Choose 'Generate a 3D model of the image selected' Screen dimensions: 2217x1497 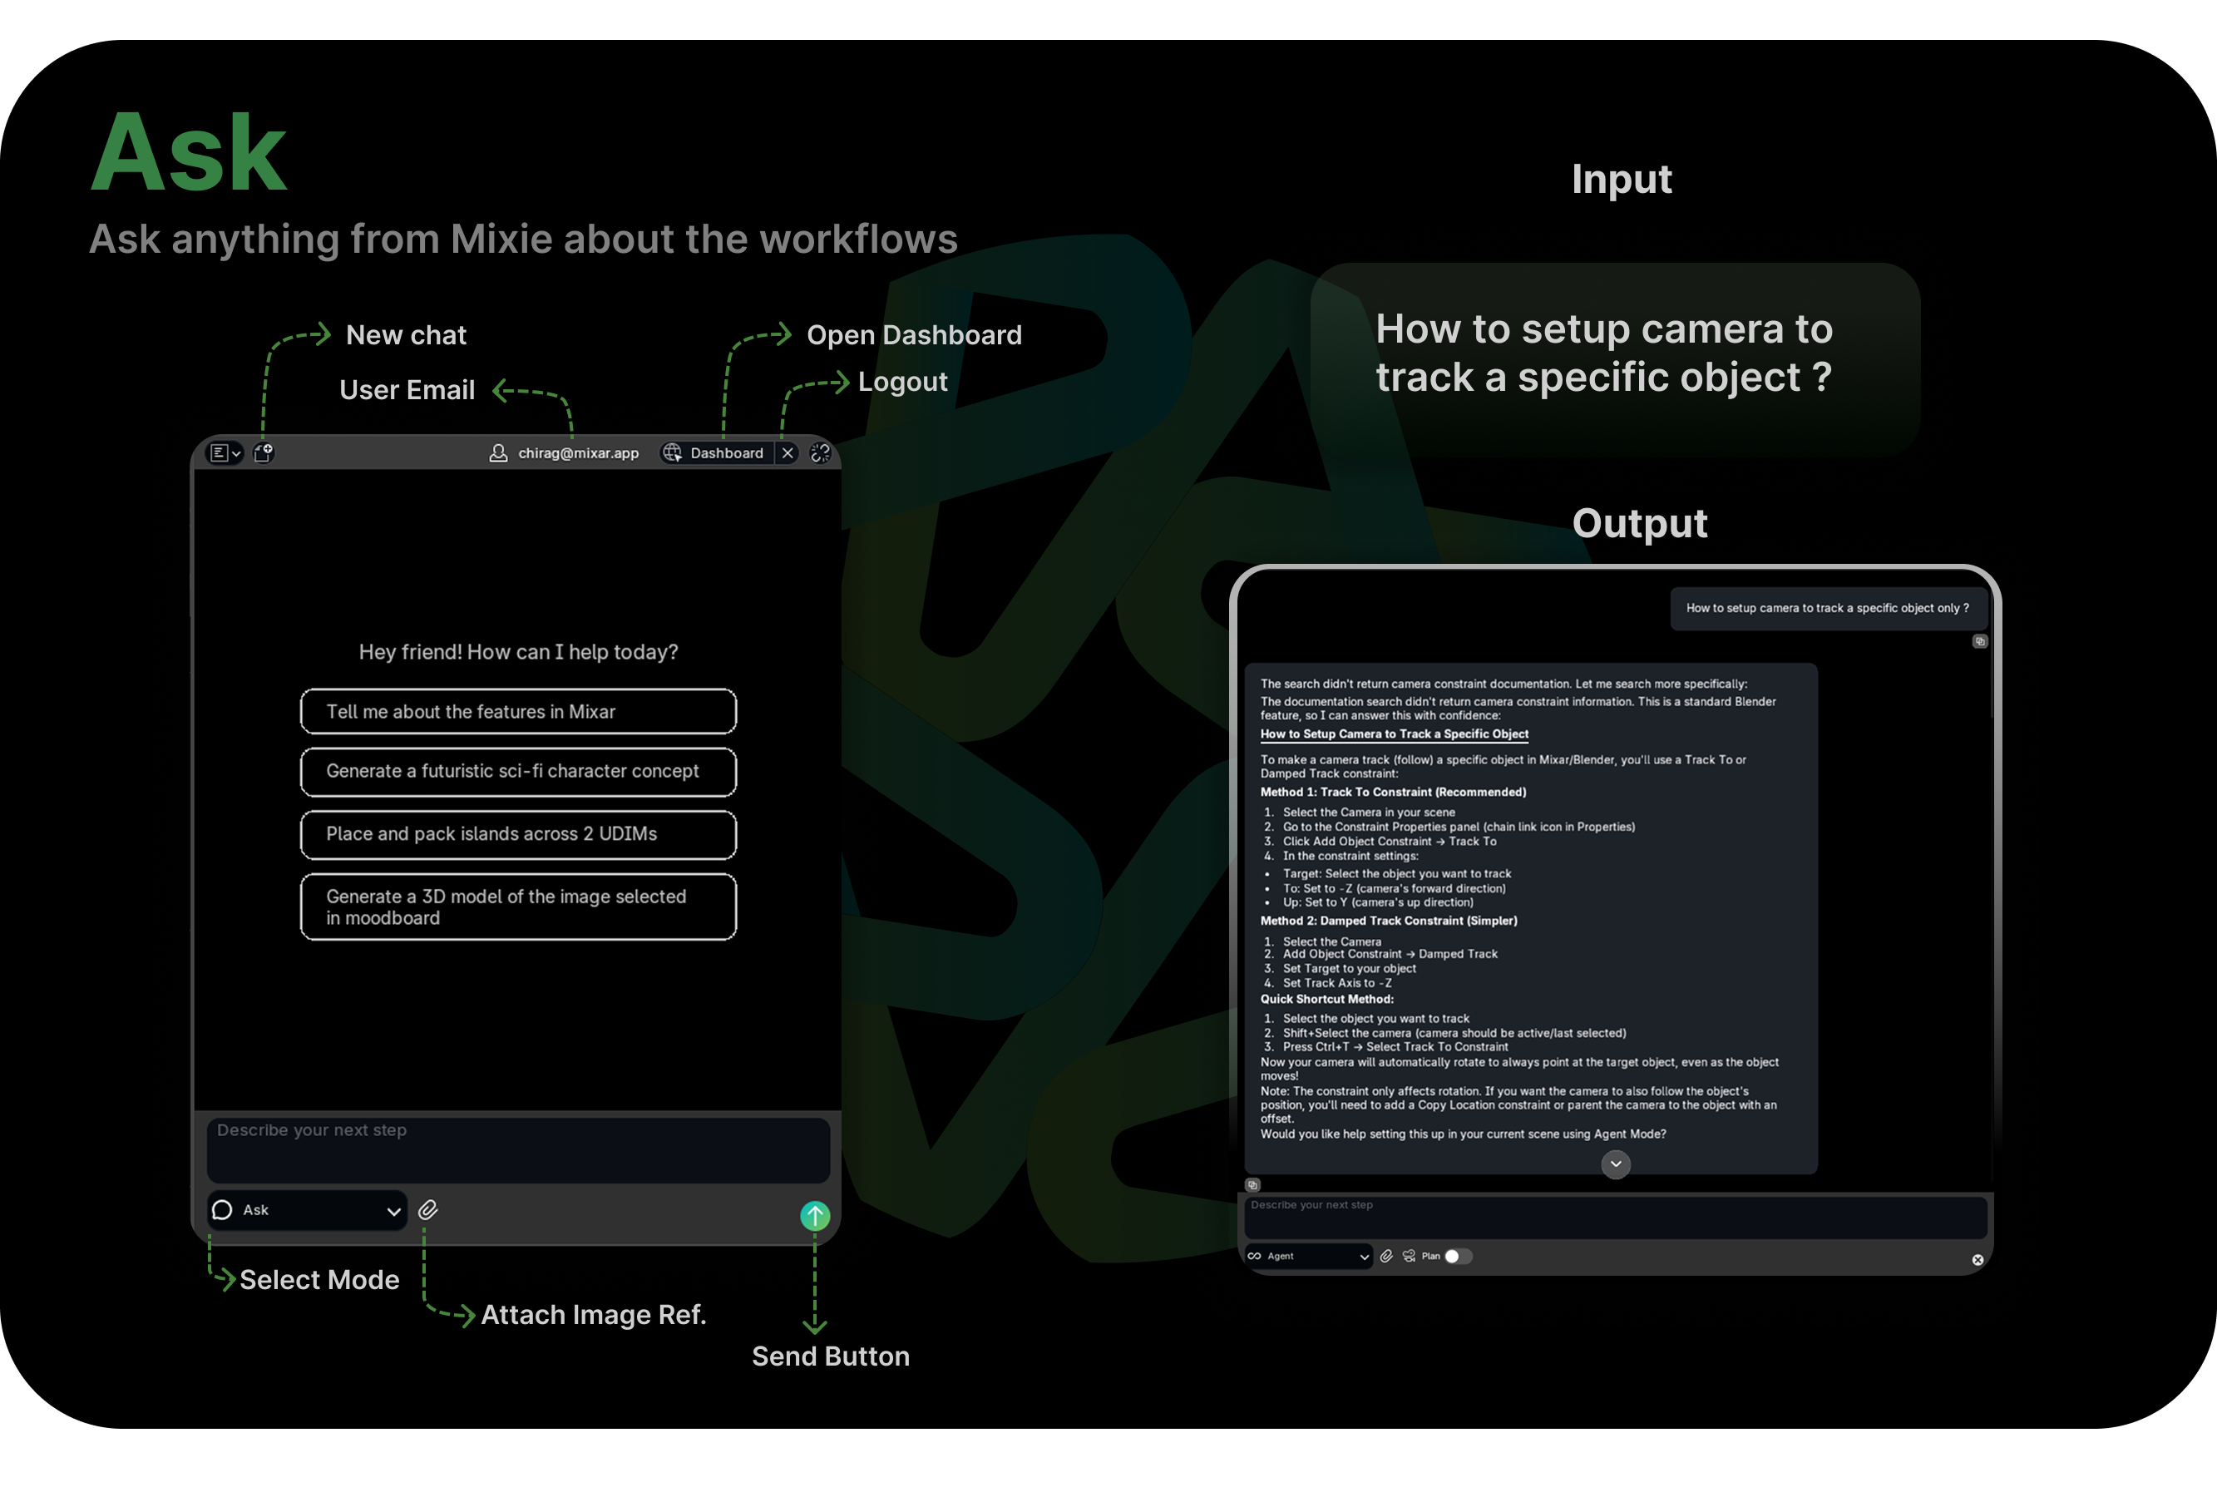tap(518, 907)
